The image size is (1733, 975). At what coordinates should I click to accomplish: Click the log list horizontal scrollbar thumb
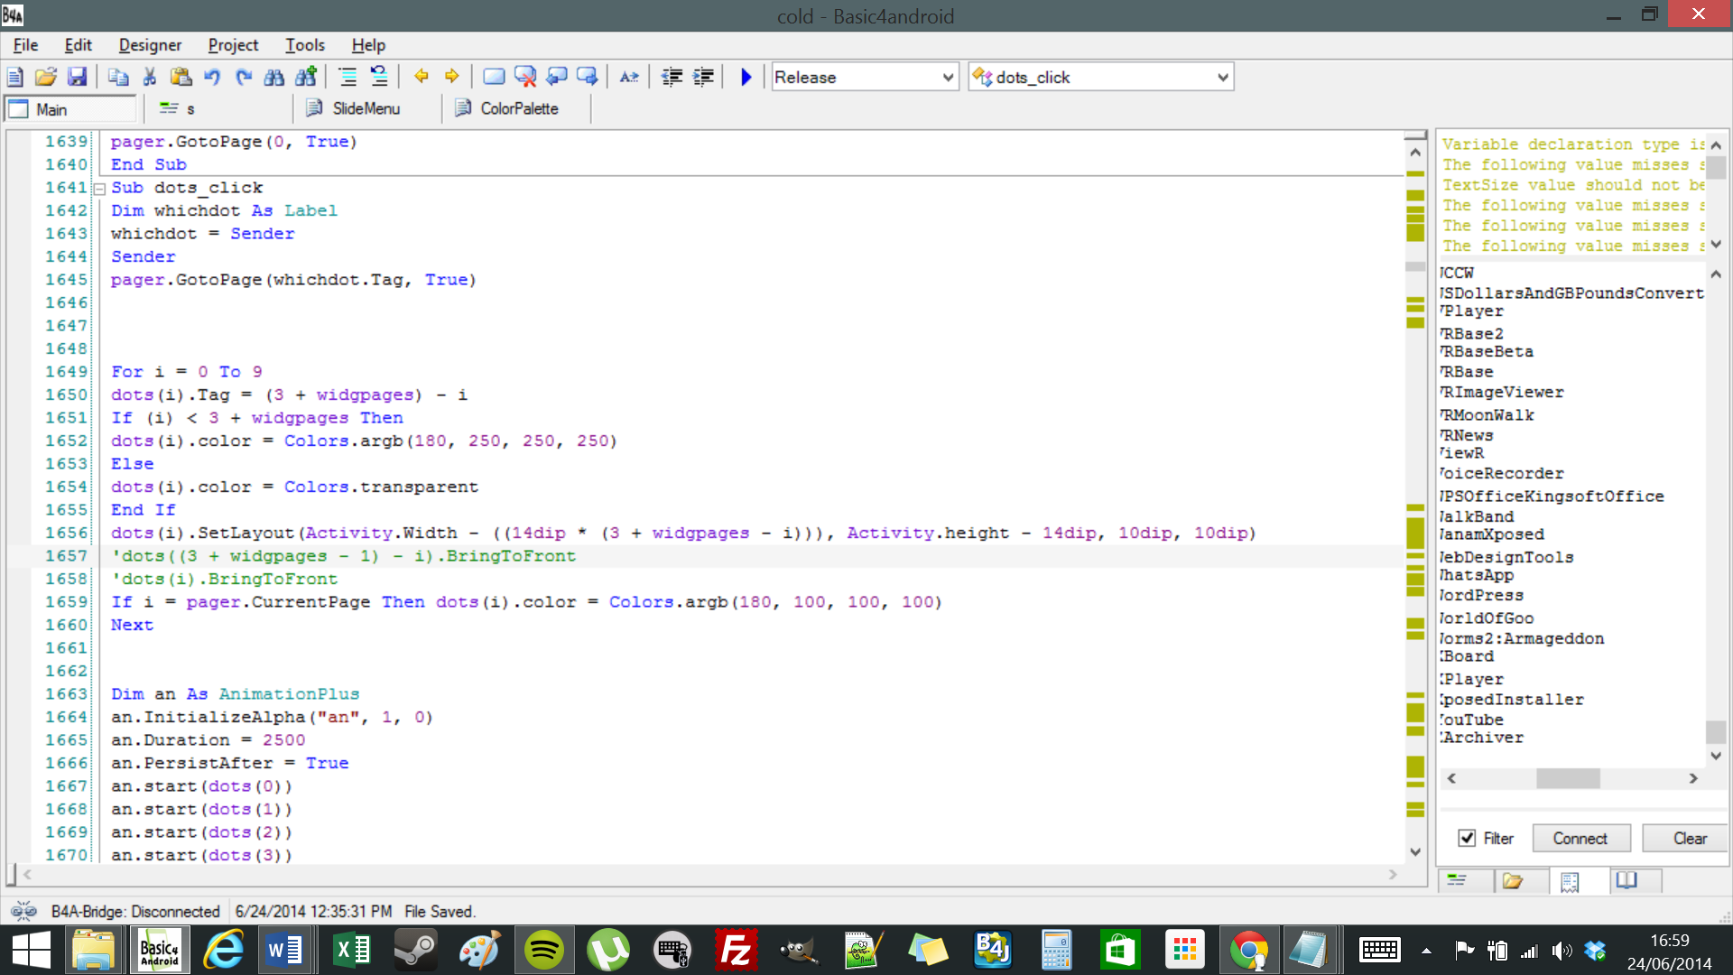click(1568, 778)
